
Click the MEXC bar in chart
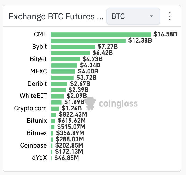pos(63,71)
